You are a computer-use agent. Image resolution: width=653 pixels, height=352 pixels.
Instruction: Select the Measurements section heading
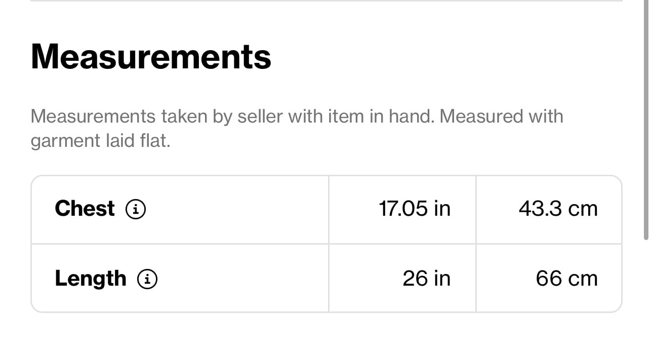151,56
